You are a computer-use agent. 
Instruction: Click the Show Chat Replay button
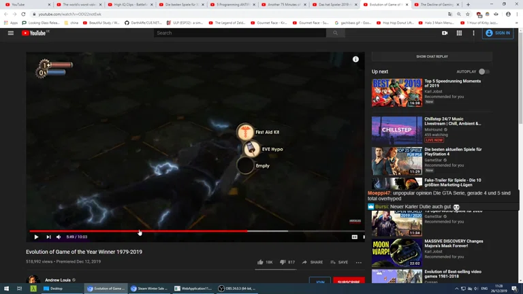click(x=432, y=56)
